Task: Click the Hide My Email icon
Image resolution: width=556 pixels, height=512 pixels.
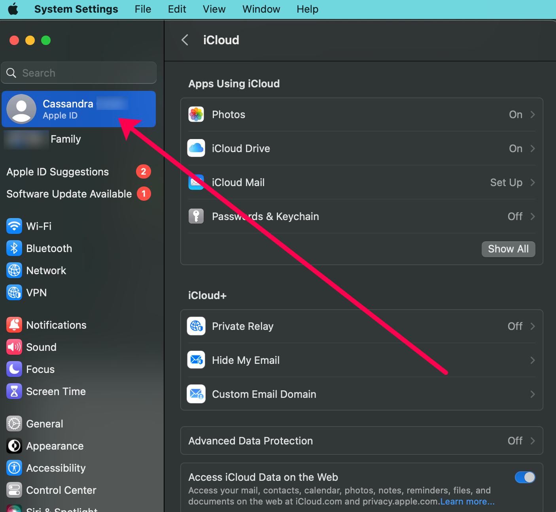Action: tap(196, 360)
